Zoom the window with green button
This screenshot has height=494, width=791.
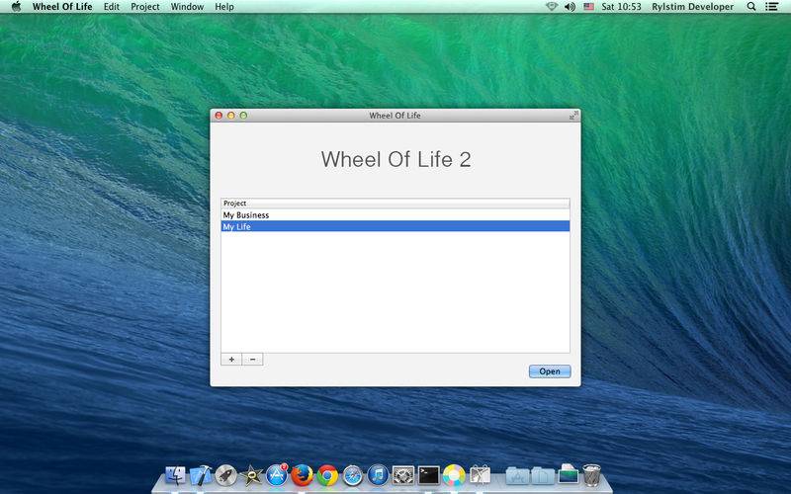pyautogui.click(x=243, y=116)
